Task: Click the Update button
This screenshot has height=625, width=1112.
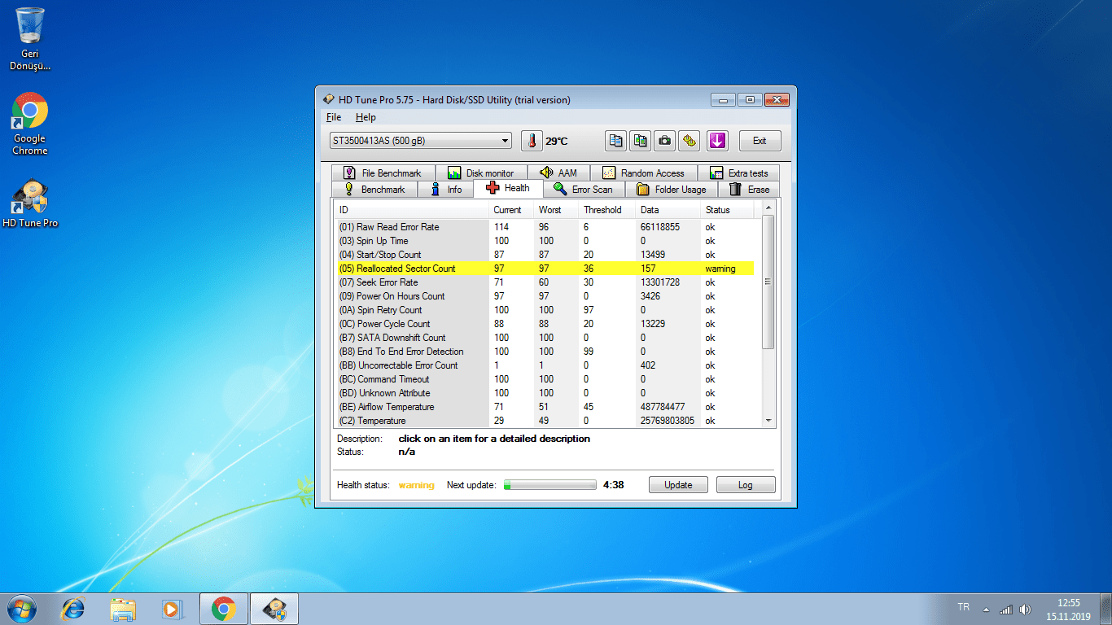Action: point(678,485)
